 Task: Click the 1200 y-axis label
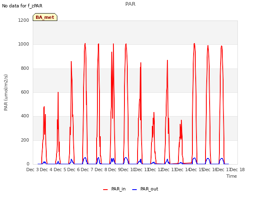[24, 20]
